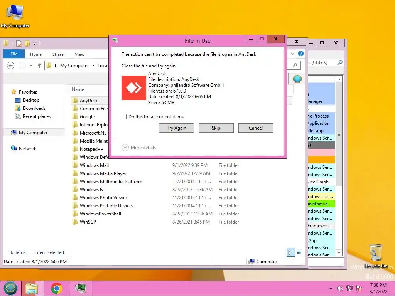Switch to the Home ribbon tab

(36, 54)
